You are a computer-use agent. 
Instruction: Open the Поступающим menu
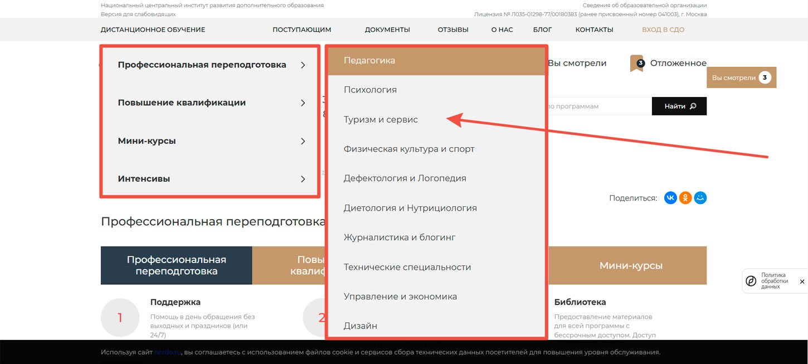301,30
